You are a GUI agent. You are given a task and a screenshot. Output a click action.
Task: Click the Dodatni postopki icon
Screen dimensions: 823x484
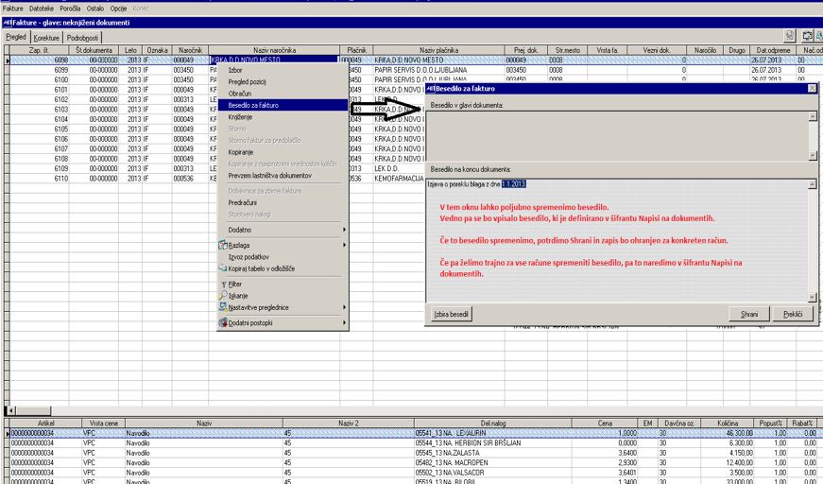click(x=223, y=322)
